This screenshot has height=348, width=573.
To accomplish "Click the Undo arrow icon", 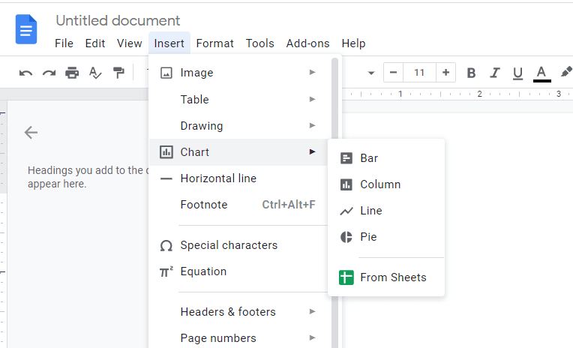I will tap(25, 73).
